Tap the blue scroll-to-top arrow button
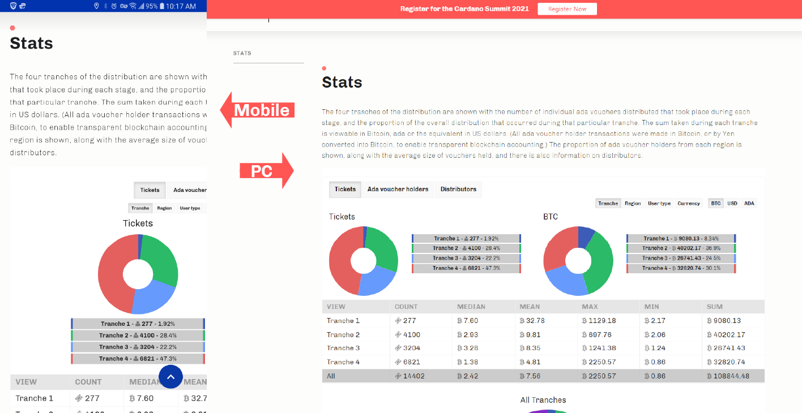This screenshot has width=802, height=413. pyautogui.click(x=170, y=376)
